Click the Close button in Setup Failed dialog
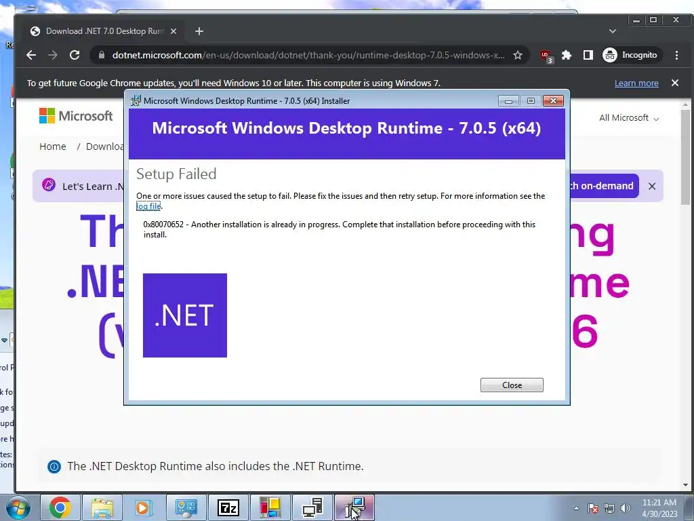694x521 pixels. 512,385
